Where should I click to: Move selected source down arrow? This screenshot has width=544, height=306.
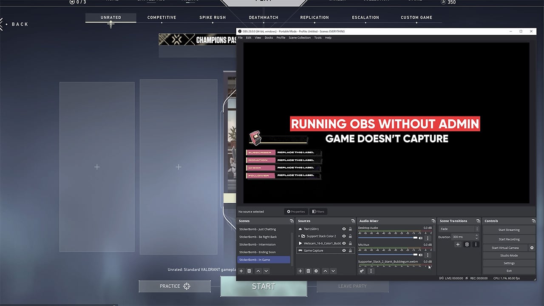333,271
